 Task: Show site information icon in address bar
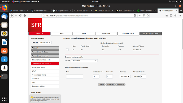coord(44,15)
